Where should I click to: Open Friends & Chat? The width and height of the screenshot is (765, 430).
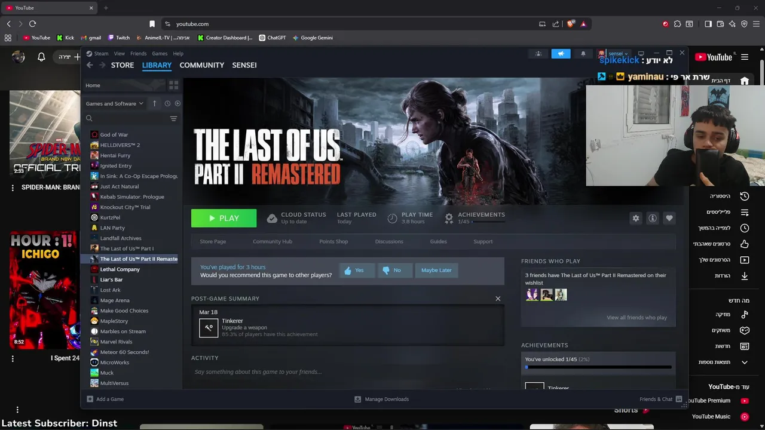click(661, 399)
